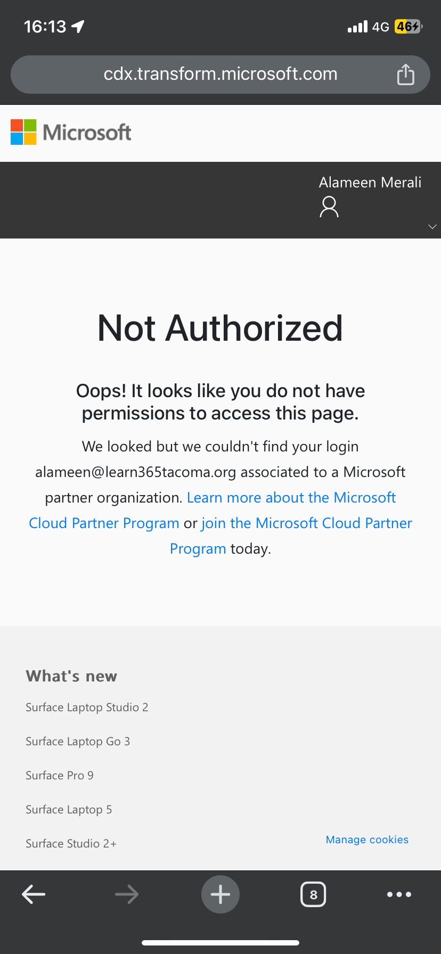Open the What's new section heading

(x=71, y=676)
